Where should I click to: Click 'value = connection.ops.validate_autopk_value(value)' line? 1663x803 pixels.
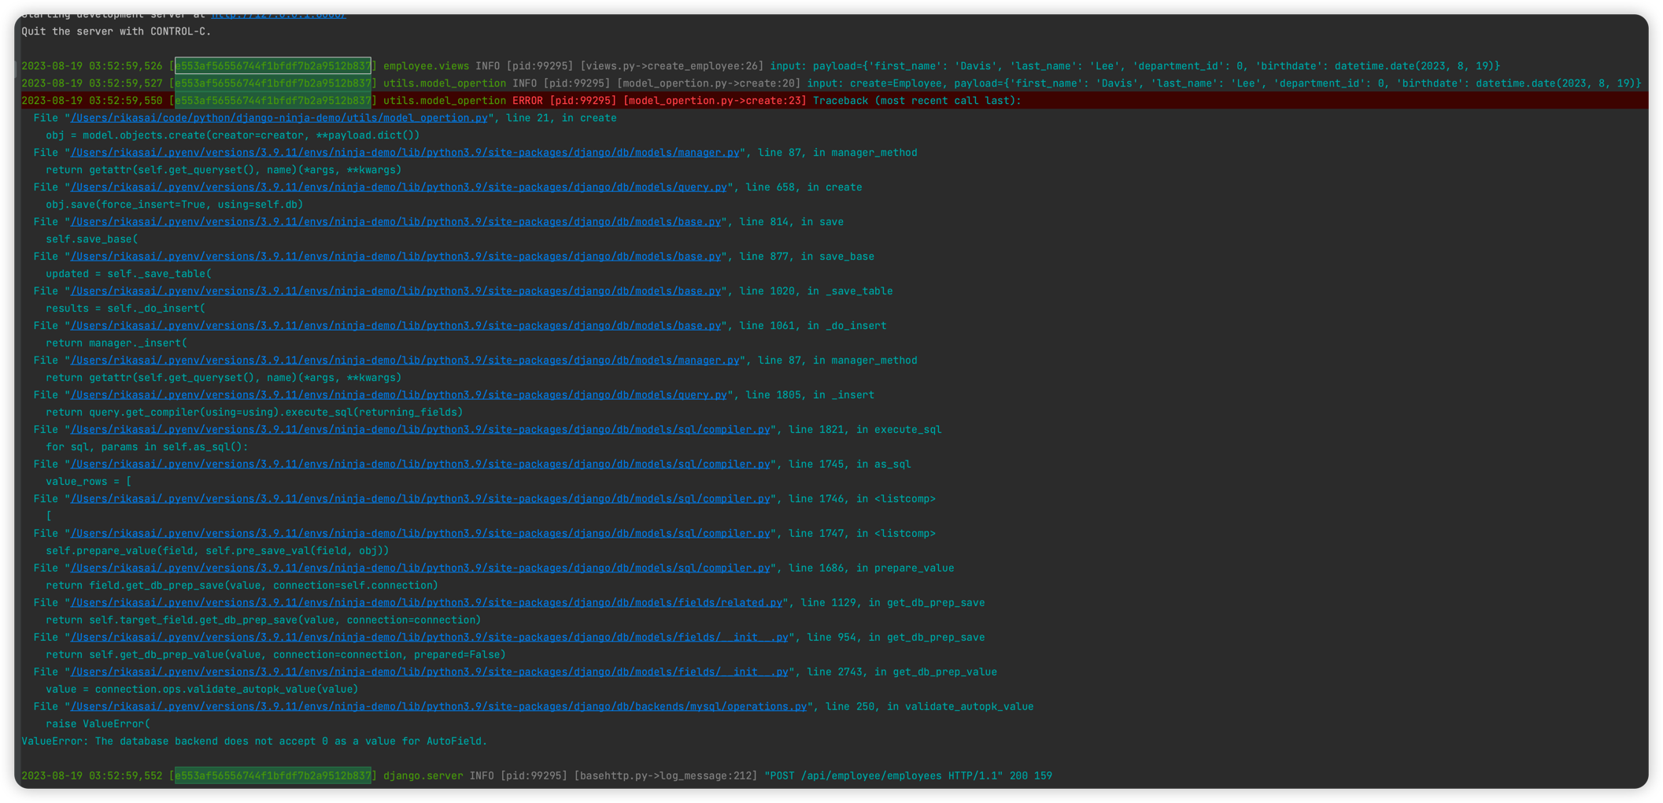[x=202, y=690]
